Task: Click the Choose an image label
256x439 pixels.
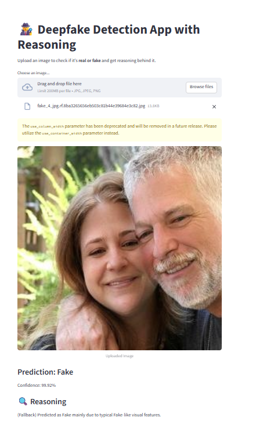Action: pyautogui.click(x=33, y=73)
